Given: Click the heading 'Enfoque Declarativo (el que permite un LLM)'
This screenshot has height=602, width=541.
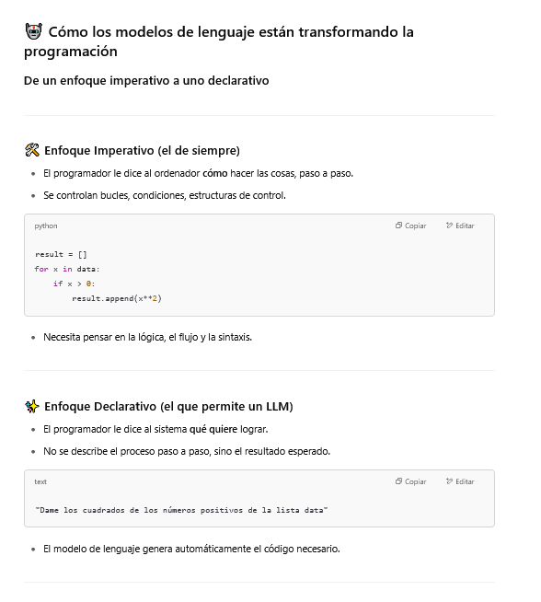Looking at the screenshot, I should 168,406.
